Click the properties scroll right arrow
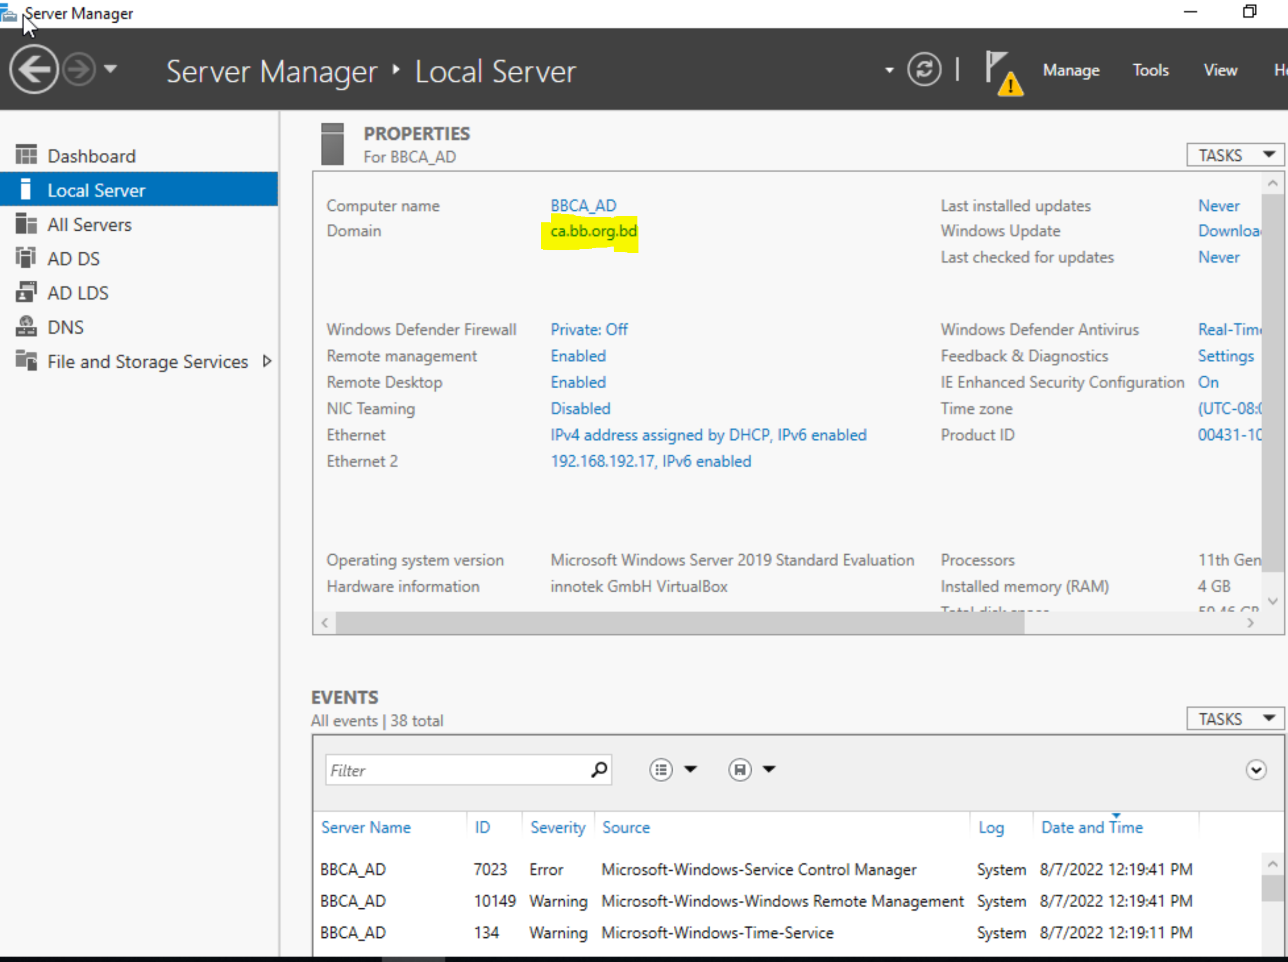Image resolution: width=1288 pixels, height=962 pixels. click(1250, 623)
